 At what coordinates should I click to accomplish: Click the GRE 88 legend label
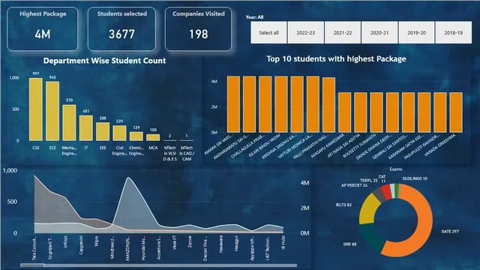(349, 244)
